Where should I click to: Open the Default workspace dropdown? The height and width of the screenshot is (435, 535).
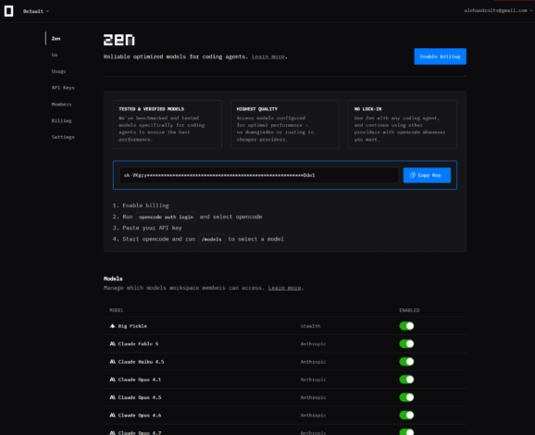click(36, 11)
